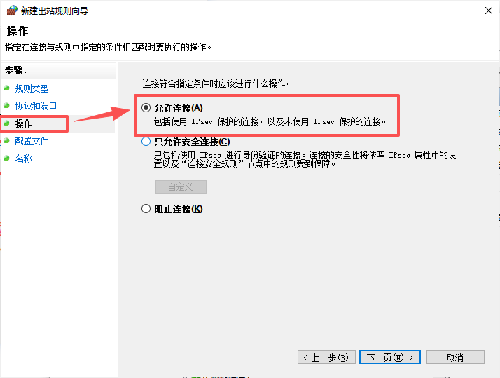Viewport: 500px width, 378px height.
Task: Cancel the wizard with 取消
Action: click(455, 357)
